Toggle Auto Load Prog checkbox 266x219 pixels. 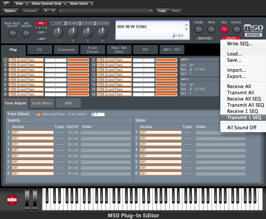[x=38, y=114]
